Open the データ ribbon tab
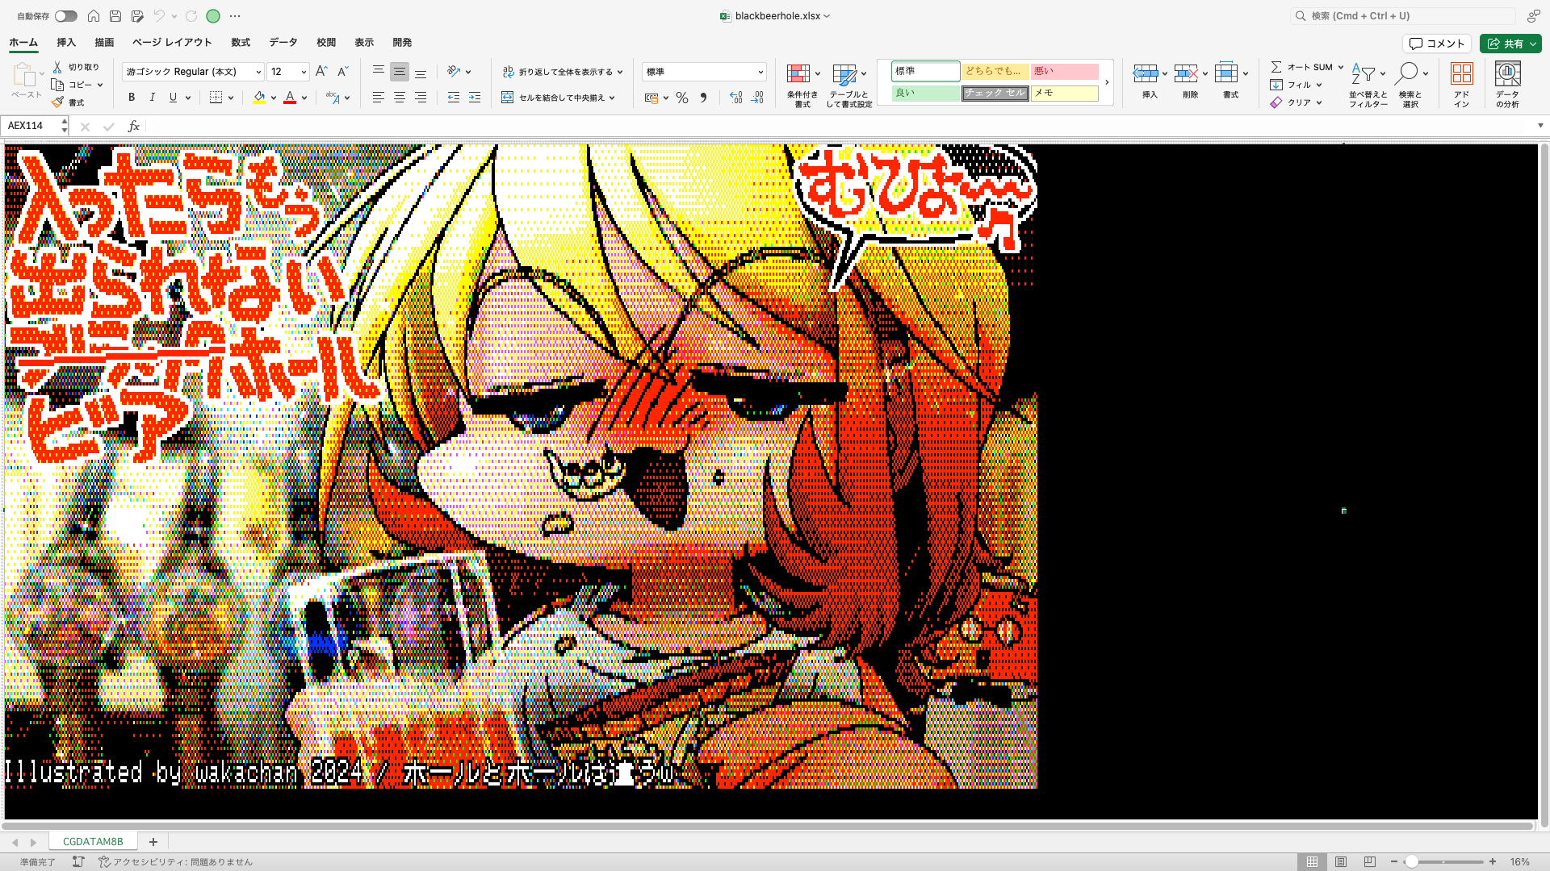 click(x=283, y=43)
